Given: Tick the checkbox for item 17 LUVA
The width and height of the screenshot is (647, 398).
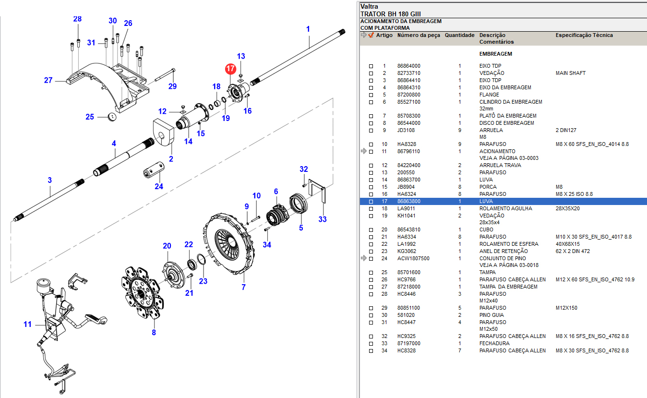Looking at the screenshot, I should [x=371, y=202].
